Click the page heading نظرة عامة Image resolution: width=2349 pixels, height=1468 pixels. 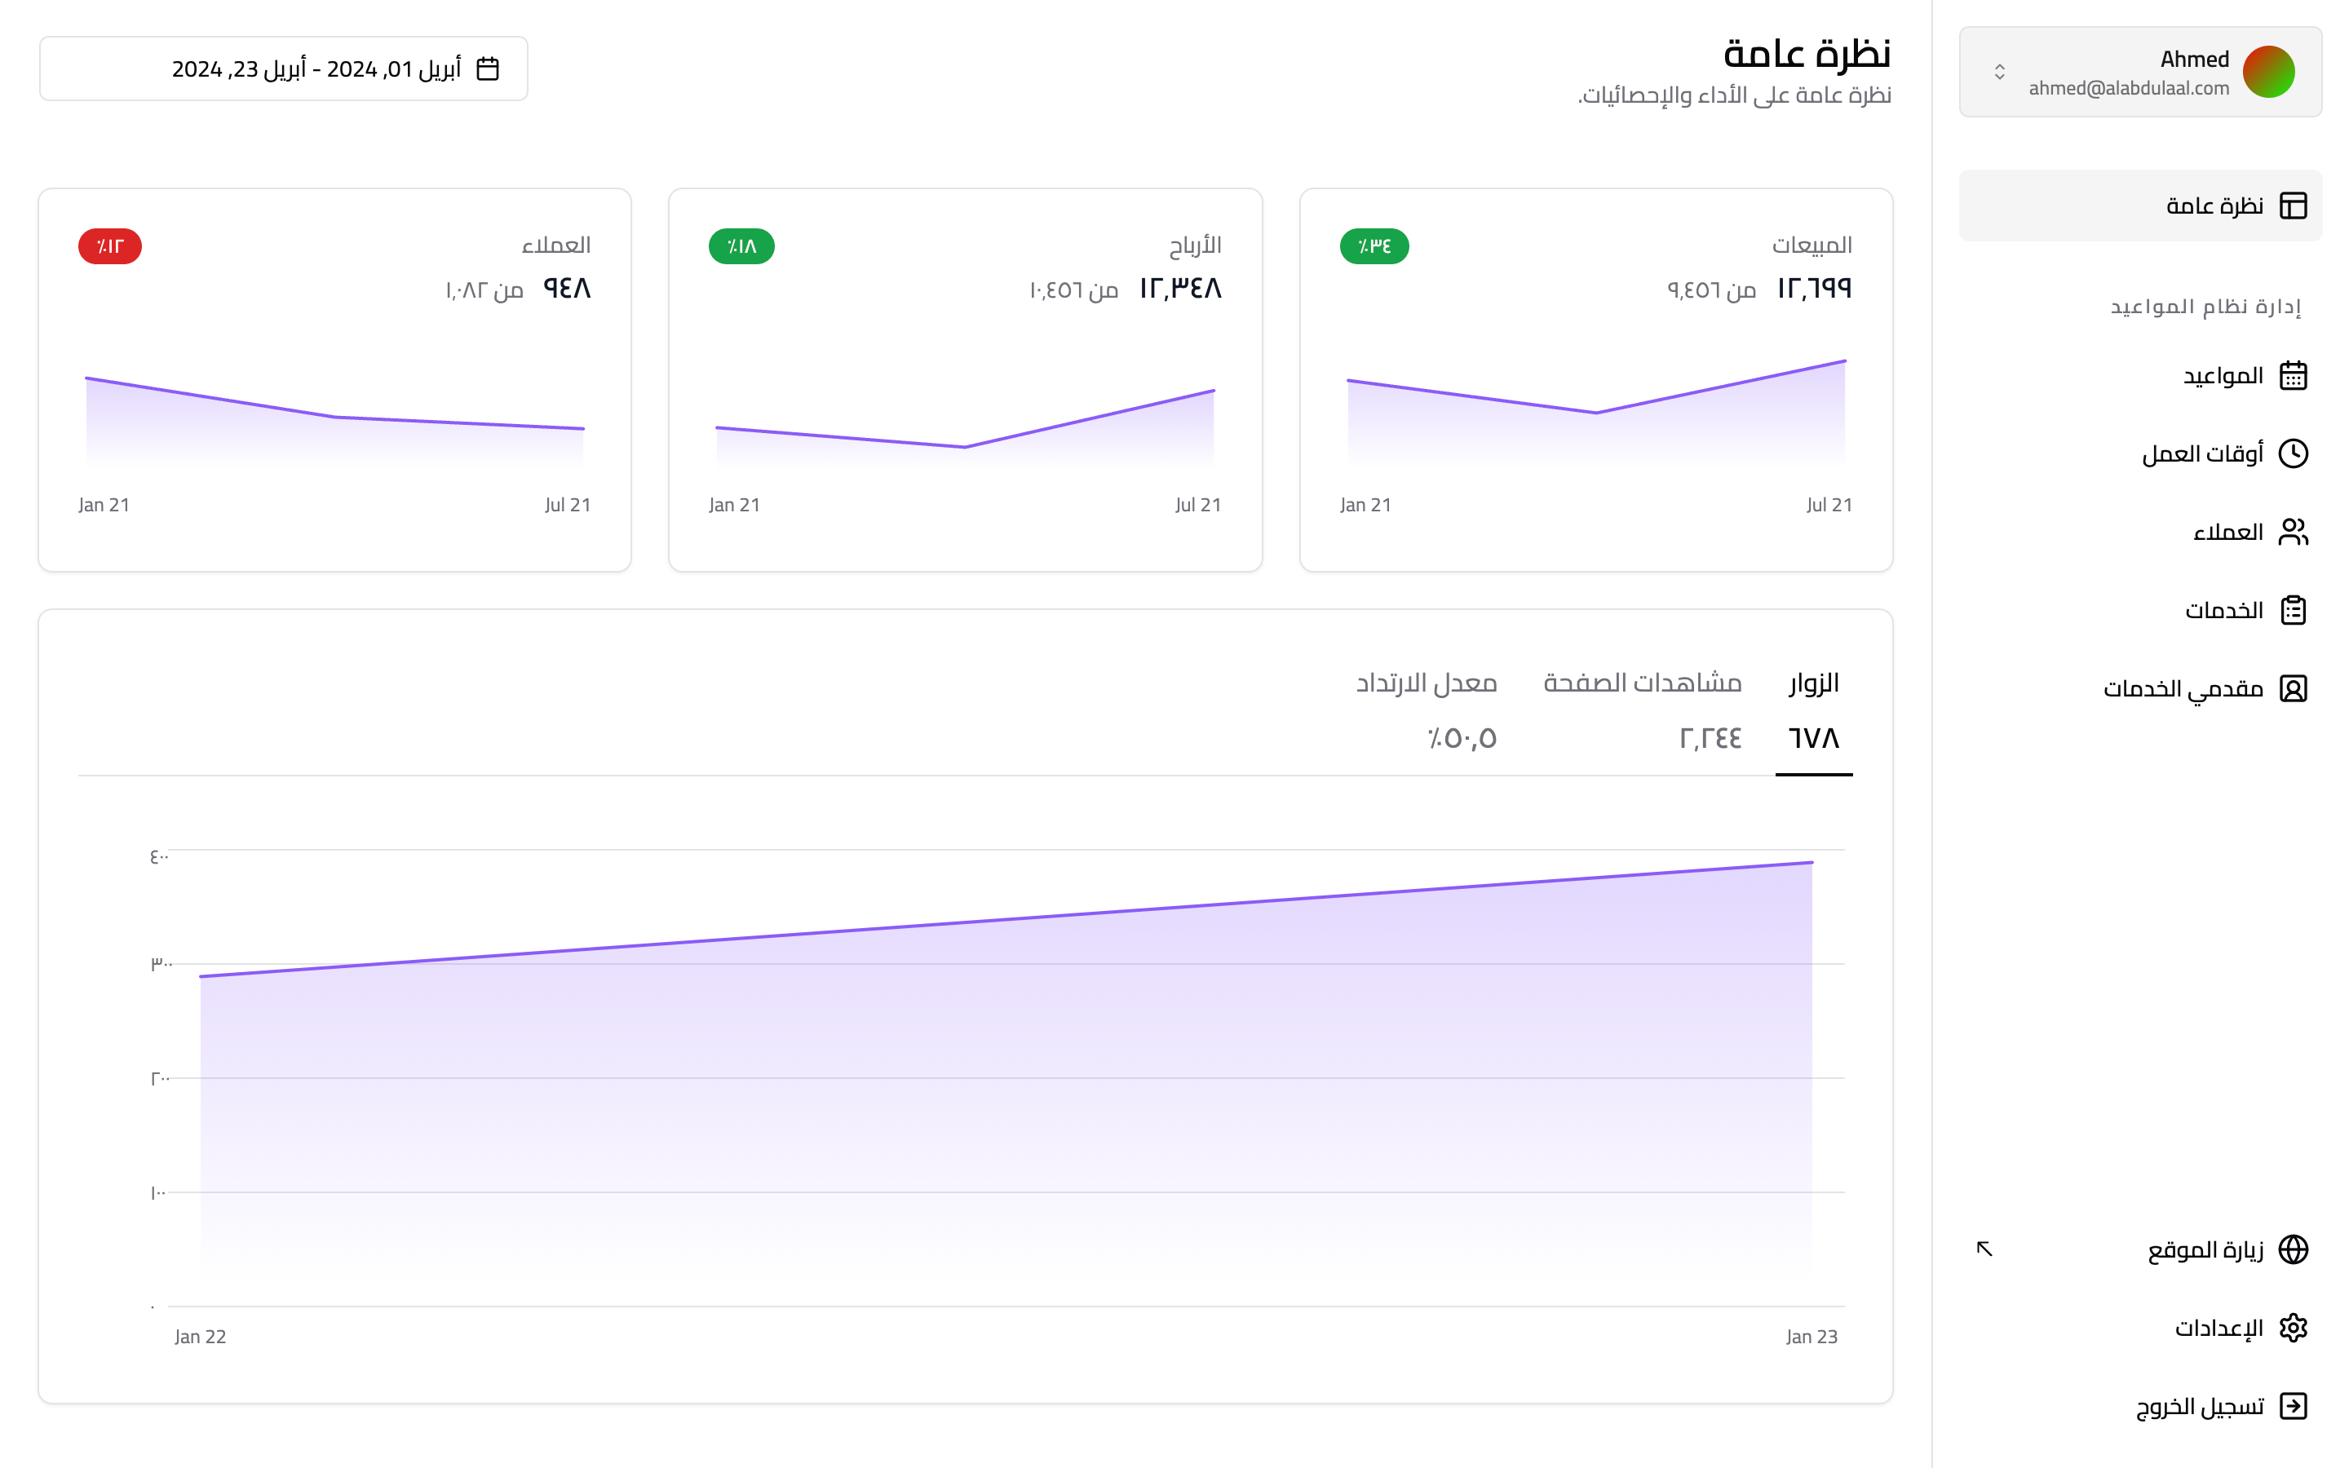click(1807, 53)
